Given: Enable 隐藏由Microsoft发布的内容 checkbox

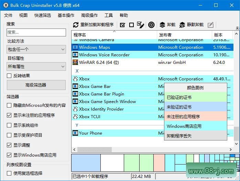Looking at the screenshot, I should [x=9, y=105].
